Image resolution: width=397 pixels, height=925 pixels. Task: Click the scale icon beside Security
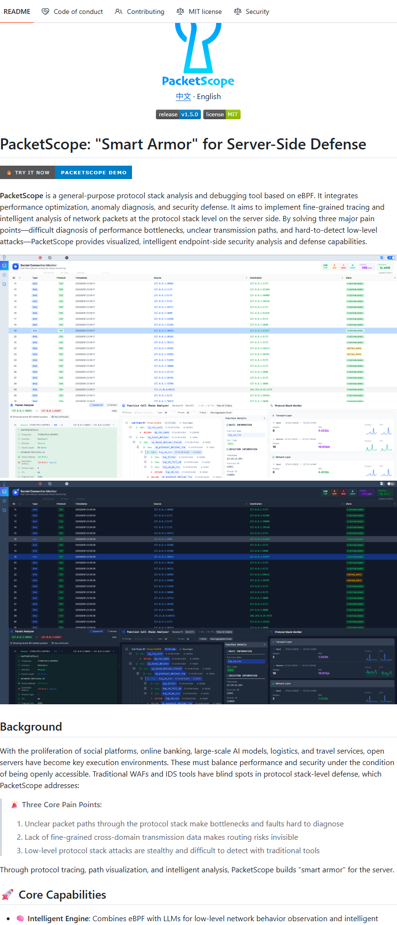(x=238, y=11)
